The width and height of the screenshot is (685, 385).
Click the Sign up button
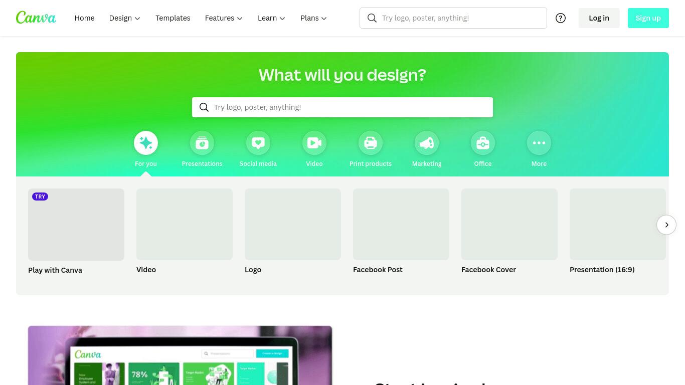click(648, 18)
